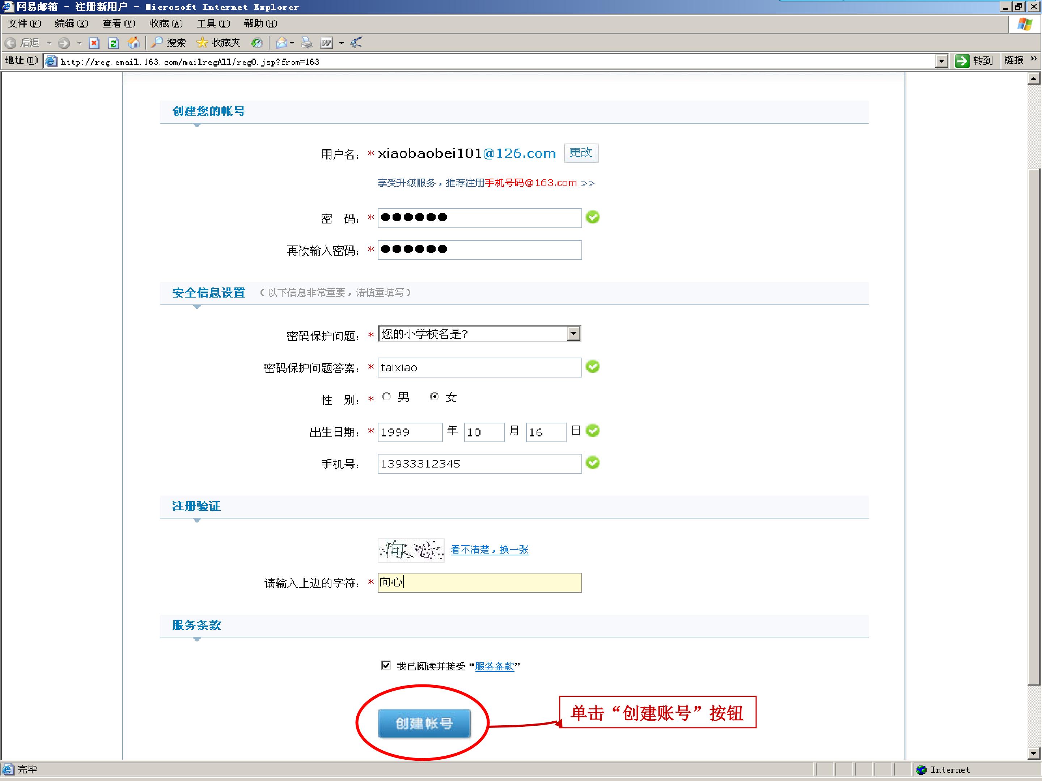Click the 手机号 phone number field

(x=479, y=464)
